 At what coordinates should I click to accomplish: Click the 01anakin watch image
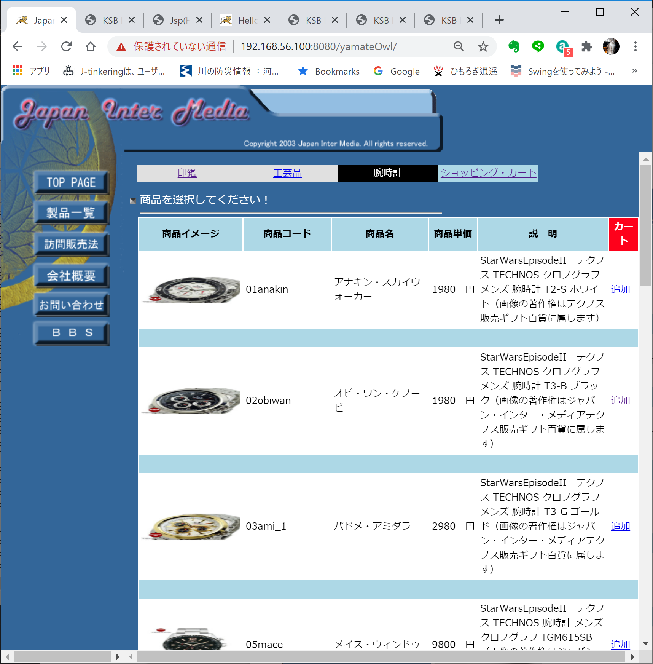coord(191,289)
